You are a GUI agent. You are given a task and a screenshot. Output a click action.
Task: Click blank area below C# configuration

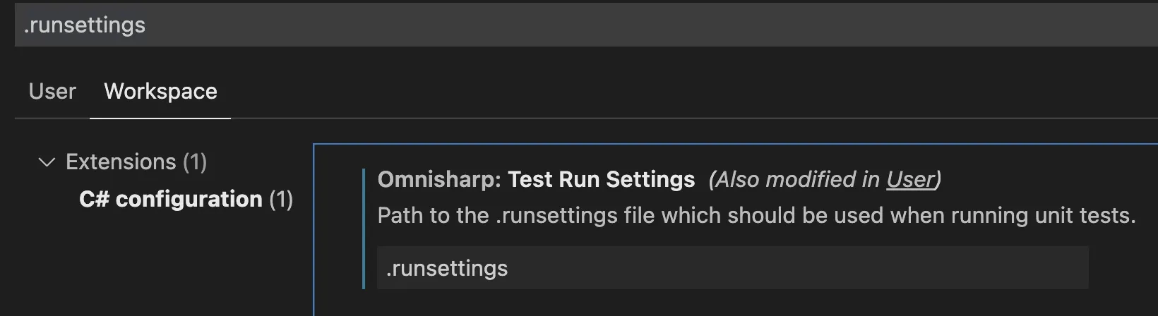pyautogui.click(x=162, y=268)
